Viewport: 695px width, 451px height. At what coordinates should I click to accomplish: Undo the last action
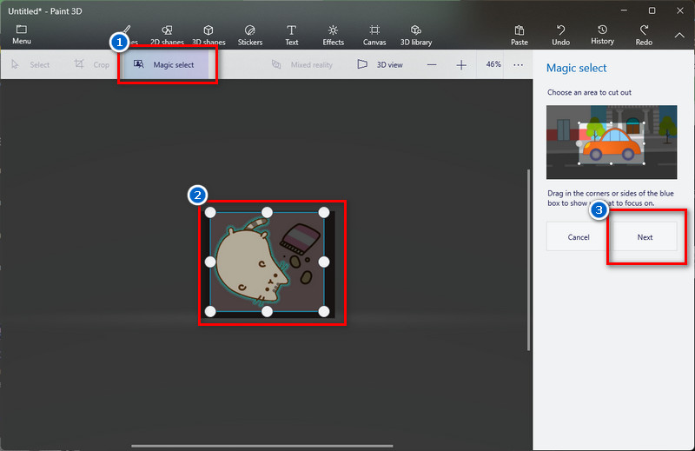point(560,36)
